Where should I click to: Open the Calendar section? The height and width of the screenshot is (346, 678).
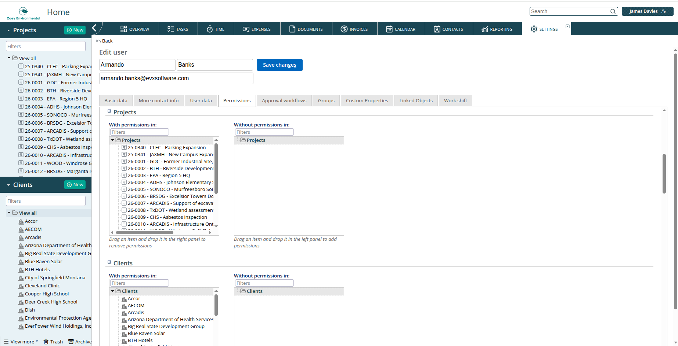click(x=401, y=29)
